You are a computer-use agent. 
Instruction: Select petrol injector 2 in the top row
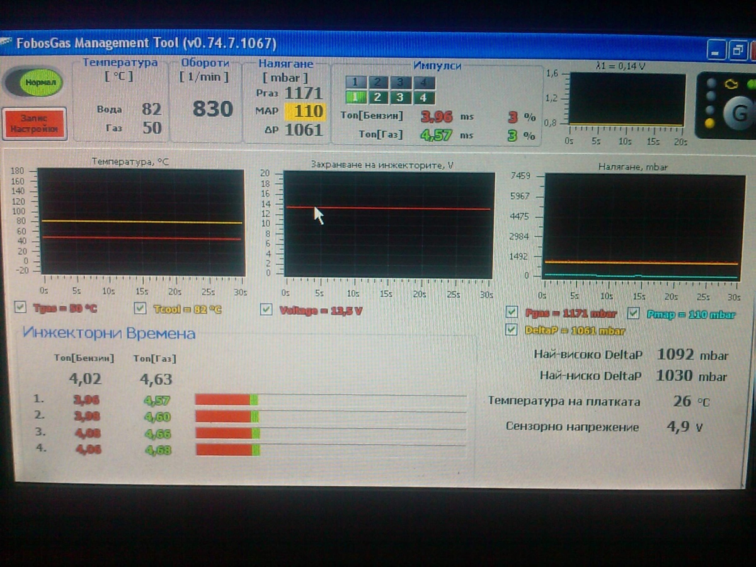pyautogui.click(x=378, y=83)
